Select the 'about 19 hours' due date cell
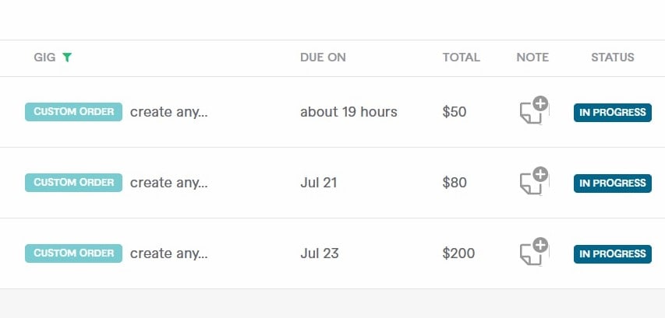665x318 pixels. (348, 112)
